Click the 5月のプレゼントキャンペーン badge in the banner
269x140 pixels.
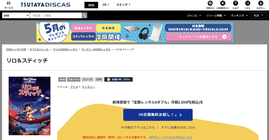point(55,33)
